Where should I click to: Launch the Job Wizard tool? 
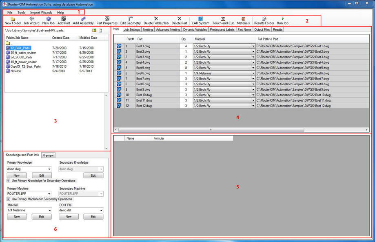[x=31, y=21]
